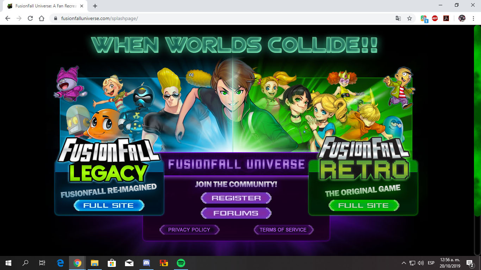Open the Chrome three-dot menu
Screen dimensions: 481x270
(x=474, y=18)
